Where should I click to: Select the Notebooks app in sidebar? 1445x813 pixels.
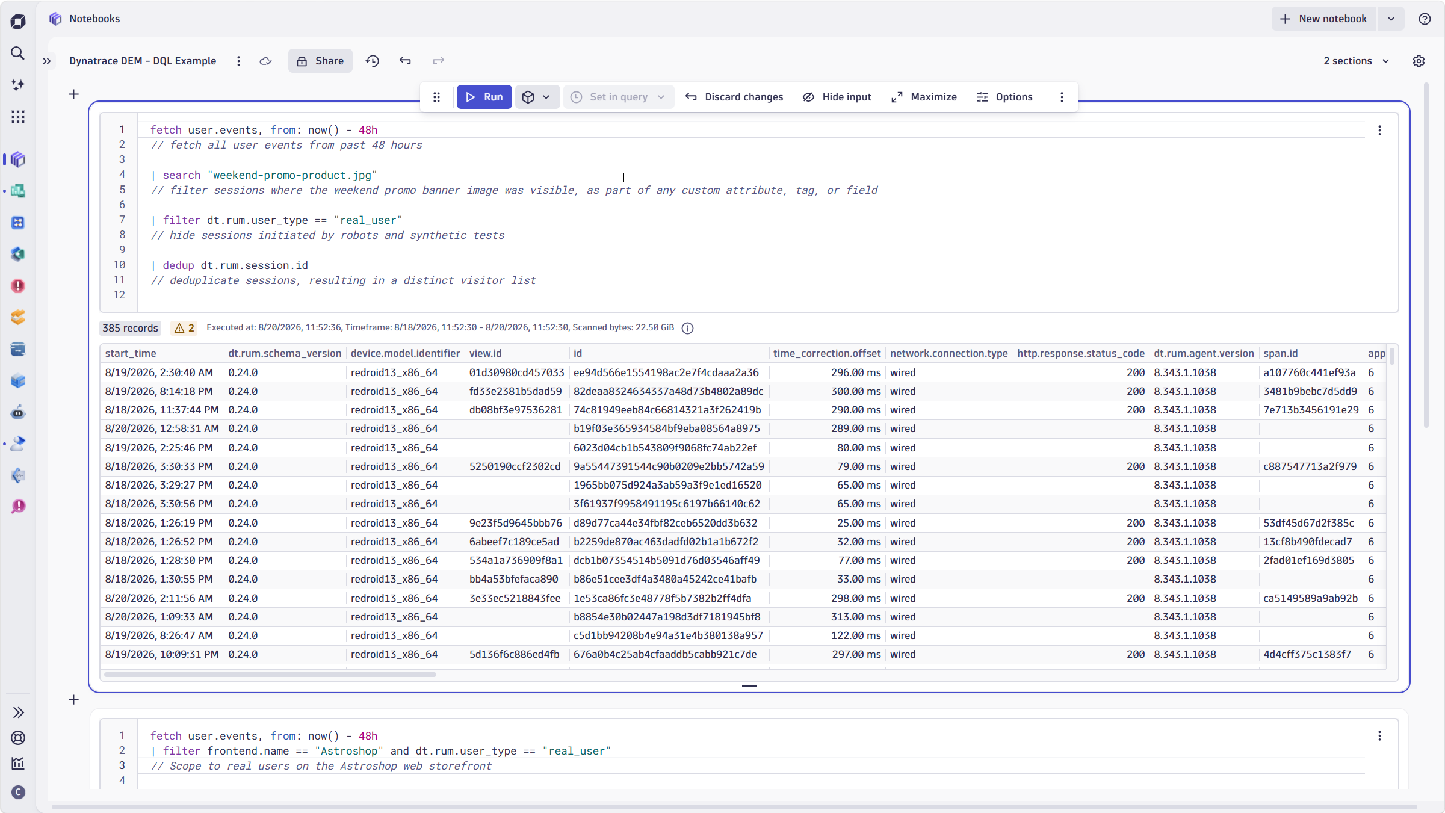(18, 159)
